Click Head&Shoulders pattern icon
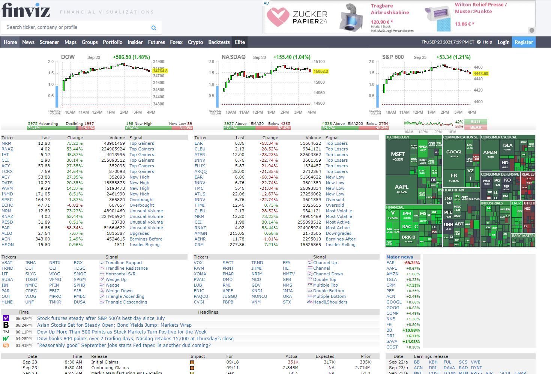This screenshot has width=551, height=374. point(310,302)
